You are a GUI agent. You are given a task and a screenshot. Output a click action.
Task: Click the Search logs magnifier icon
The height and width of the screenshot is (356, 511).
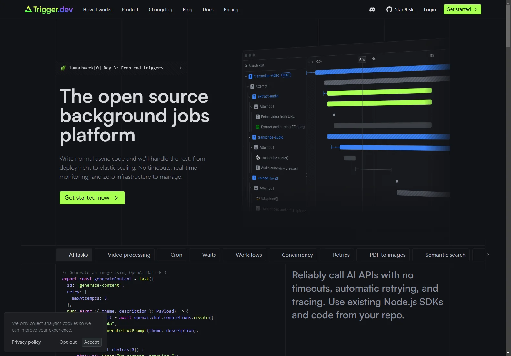pyautogui.click(x=246, y=66)
